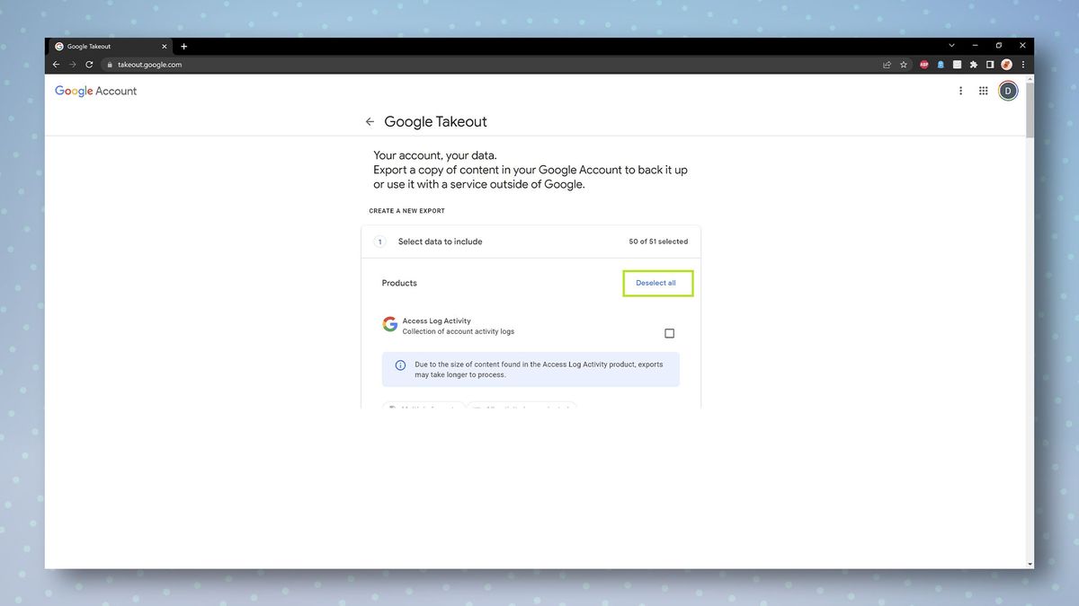Check the Access Log Activity checkbox
Image resolution: width=1079 pixels, height=606 pixels.
(669, 333)
